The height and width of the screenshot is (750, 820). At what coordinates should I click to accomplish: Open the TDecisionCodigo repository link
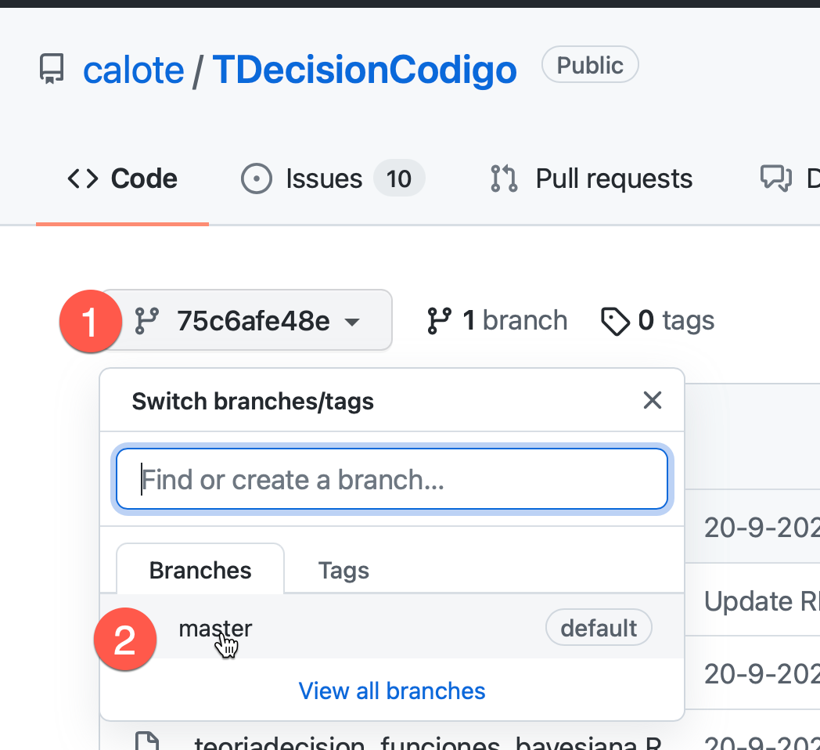(365, 70)
